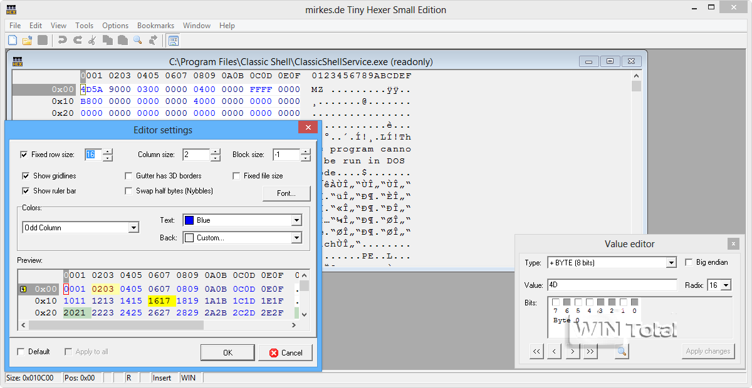Click the Value input field showing 4D

pos(612,285)
